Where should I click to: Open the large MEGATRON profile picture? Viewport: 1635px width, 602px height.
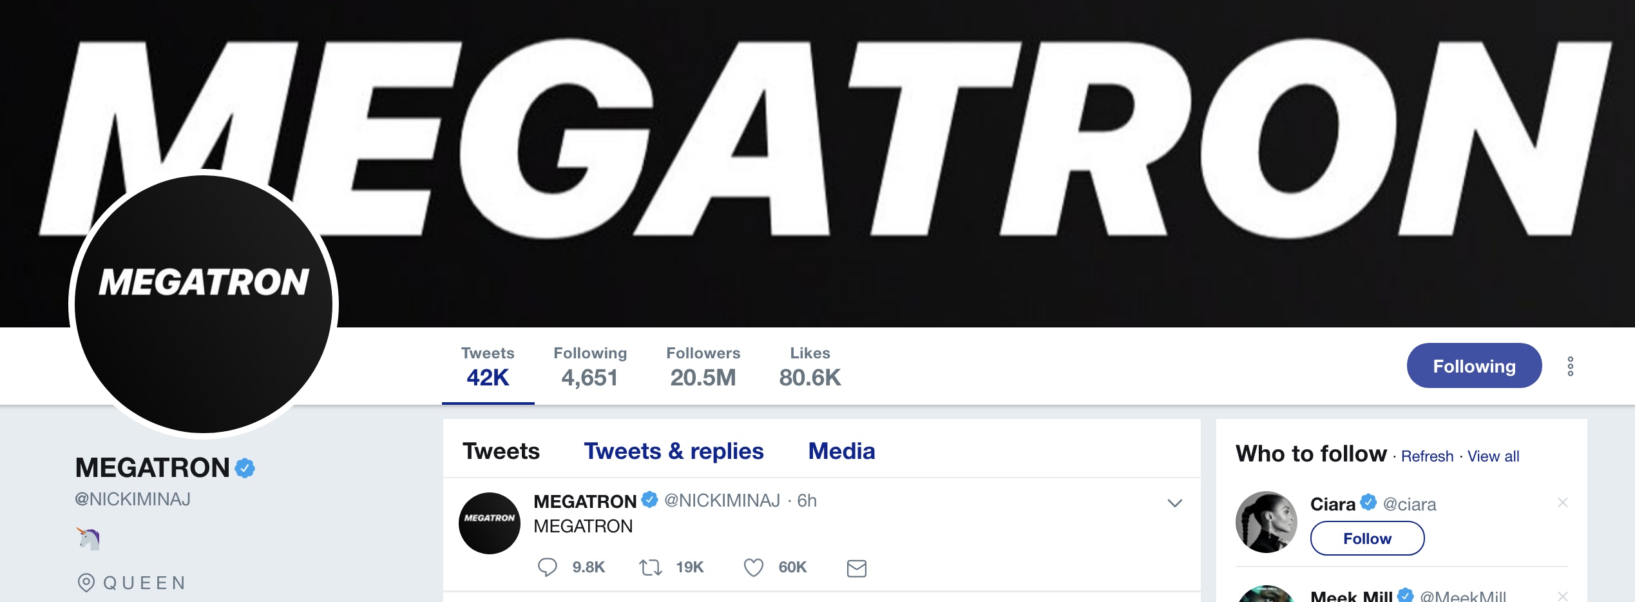pos(204,304)
